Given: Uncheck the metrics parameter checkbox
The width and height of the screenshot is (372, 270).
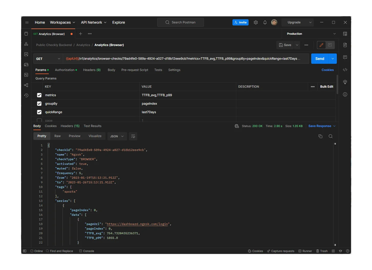Looking at the screenshot, I should coord(39,95).
